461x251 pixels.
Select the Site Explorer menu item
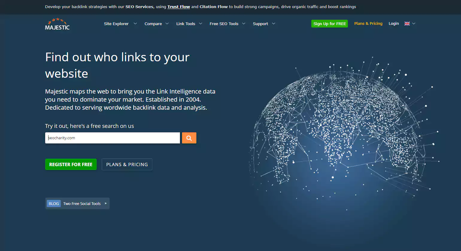(116, 23)
